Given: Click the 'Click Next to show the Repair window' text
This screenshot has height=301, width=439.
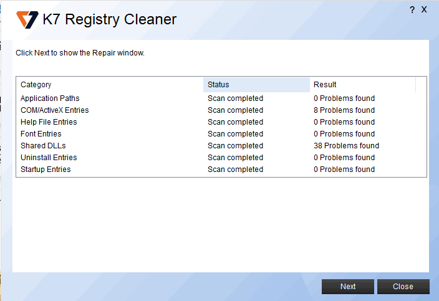Looking at the screenshot, I should (x=80, y=53).
